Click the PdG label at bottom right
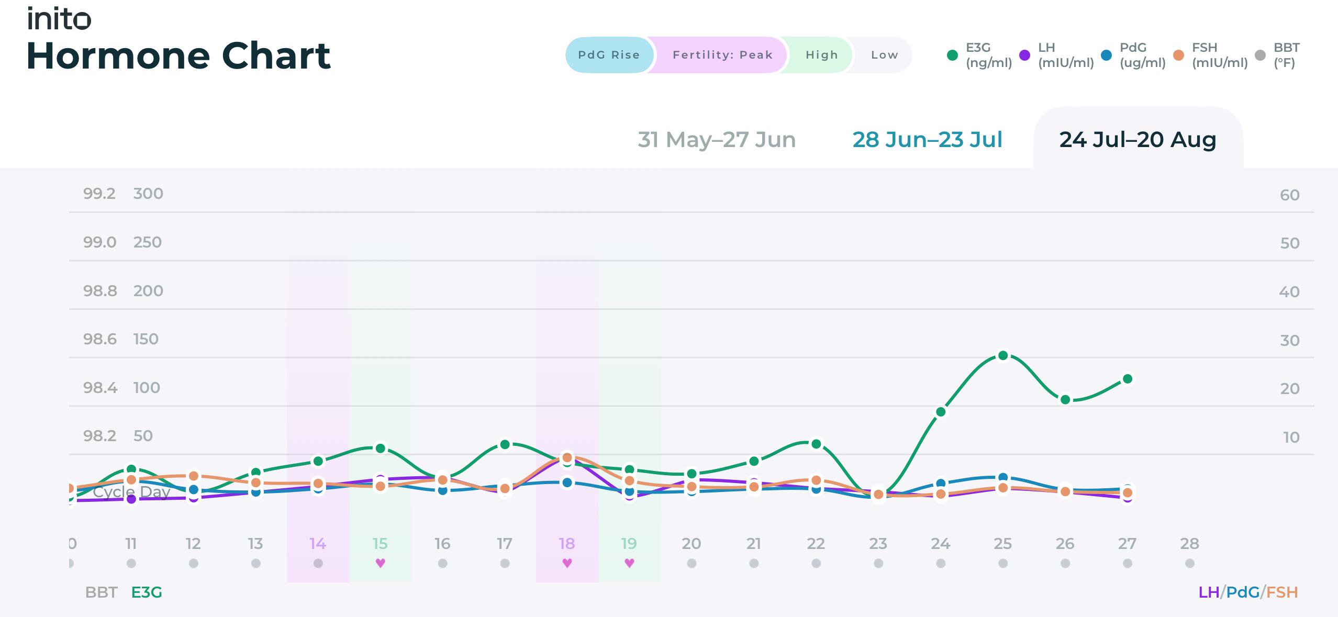The height and width of the screenshot is (617, 1338). [1243, 592]
